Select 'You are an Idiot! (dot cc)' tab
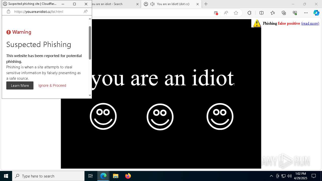Viewport: 322px width, 181px height. click(171, 4)
